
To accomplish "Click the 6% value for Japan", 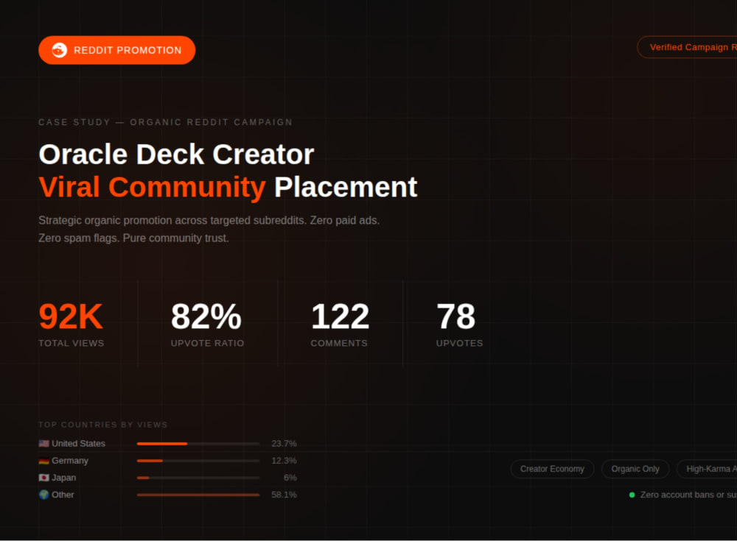I will point(290,478).
